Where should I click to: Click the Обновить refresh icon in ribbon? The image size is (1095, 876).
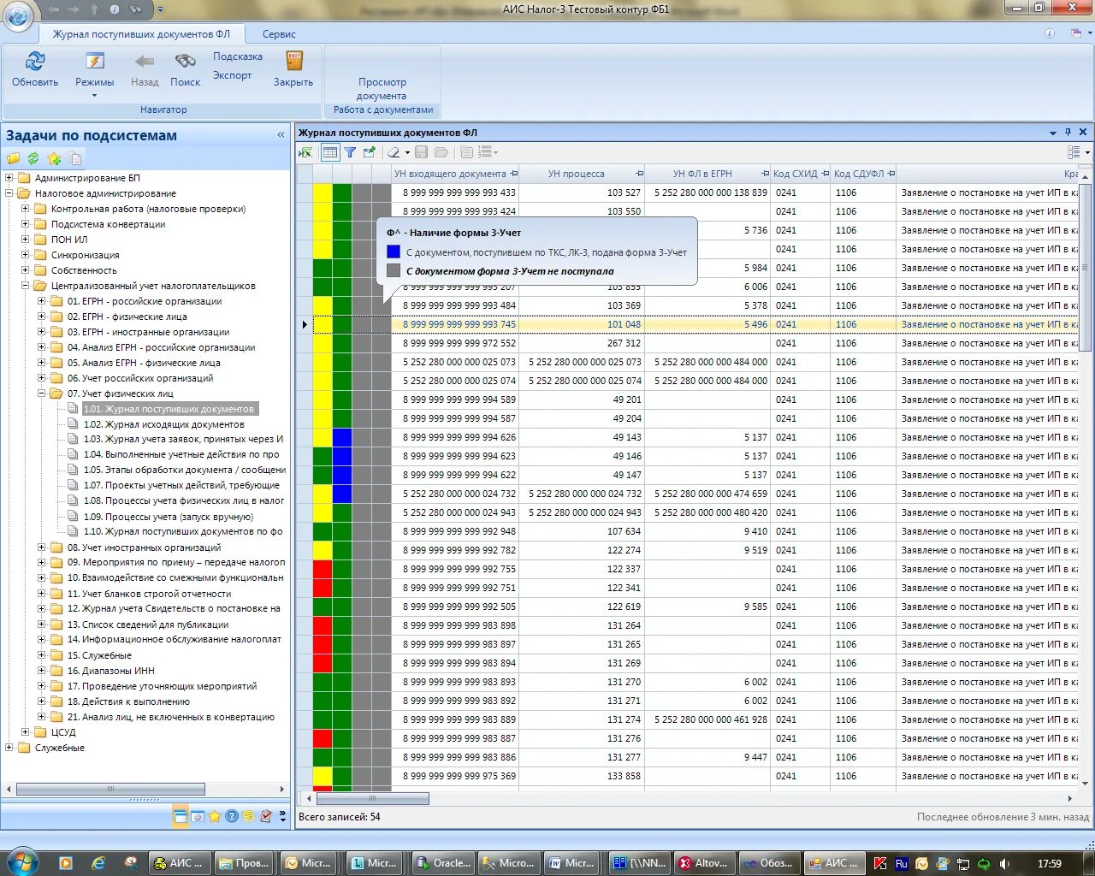[35, 62]
